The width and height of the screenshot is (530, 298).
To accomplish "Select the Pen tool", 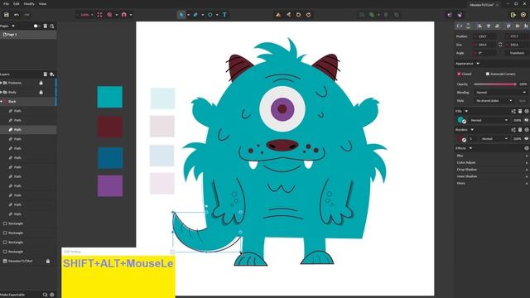I will 195,15.
